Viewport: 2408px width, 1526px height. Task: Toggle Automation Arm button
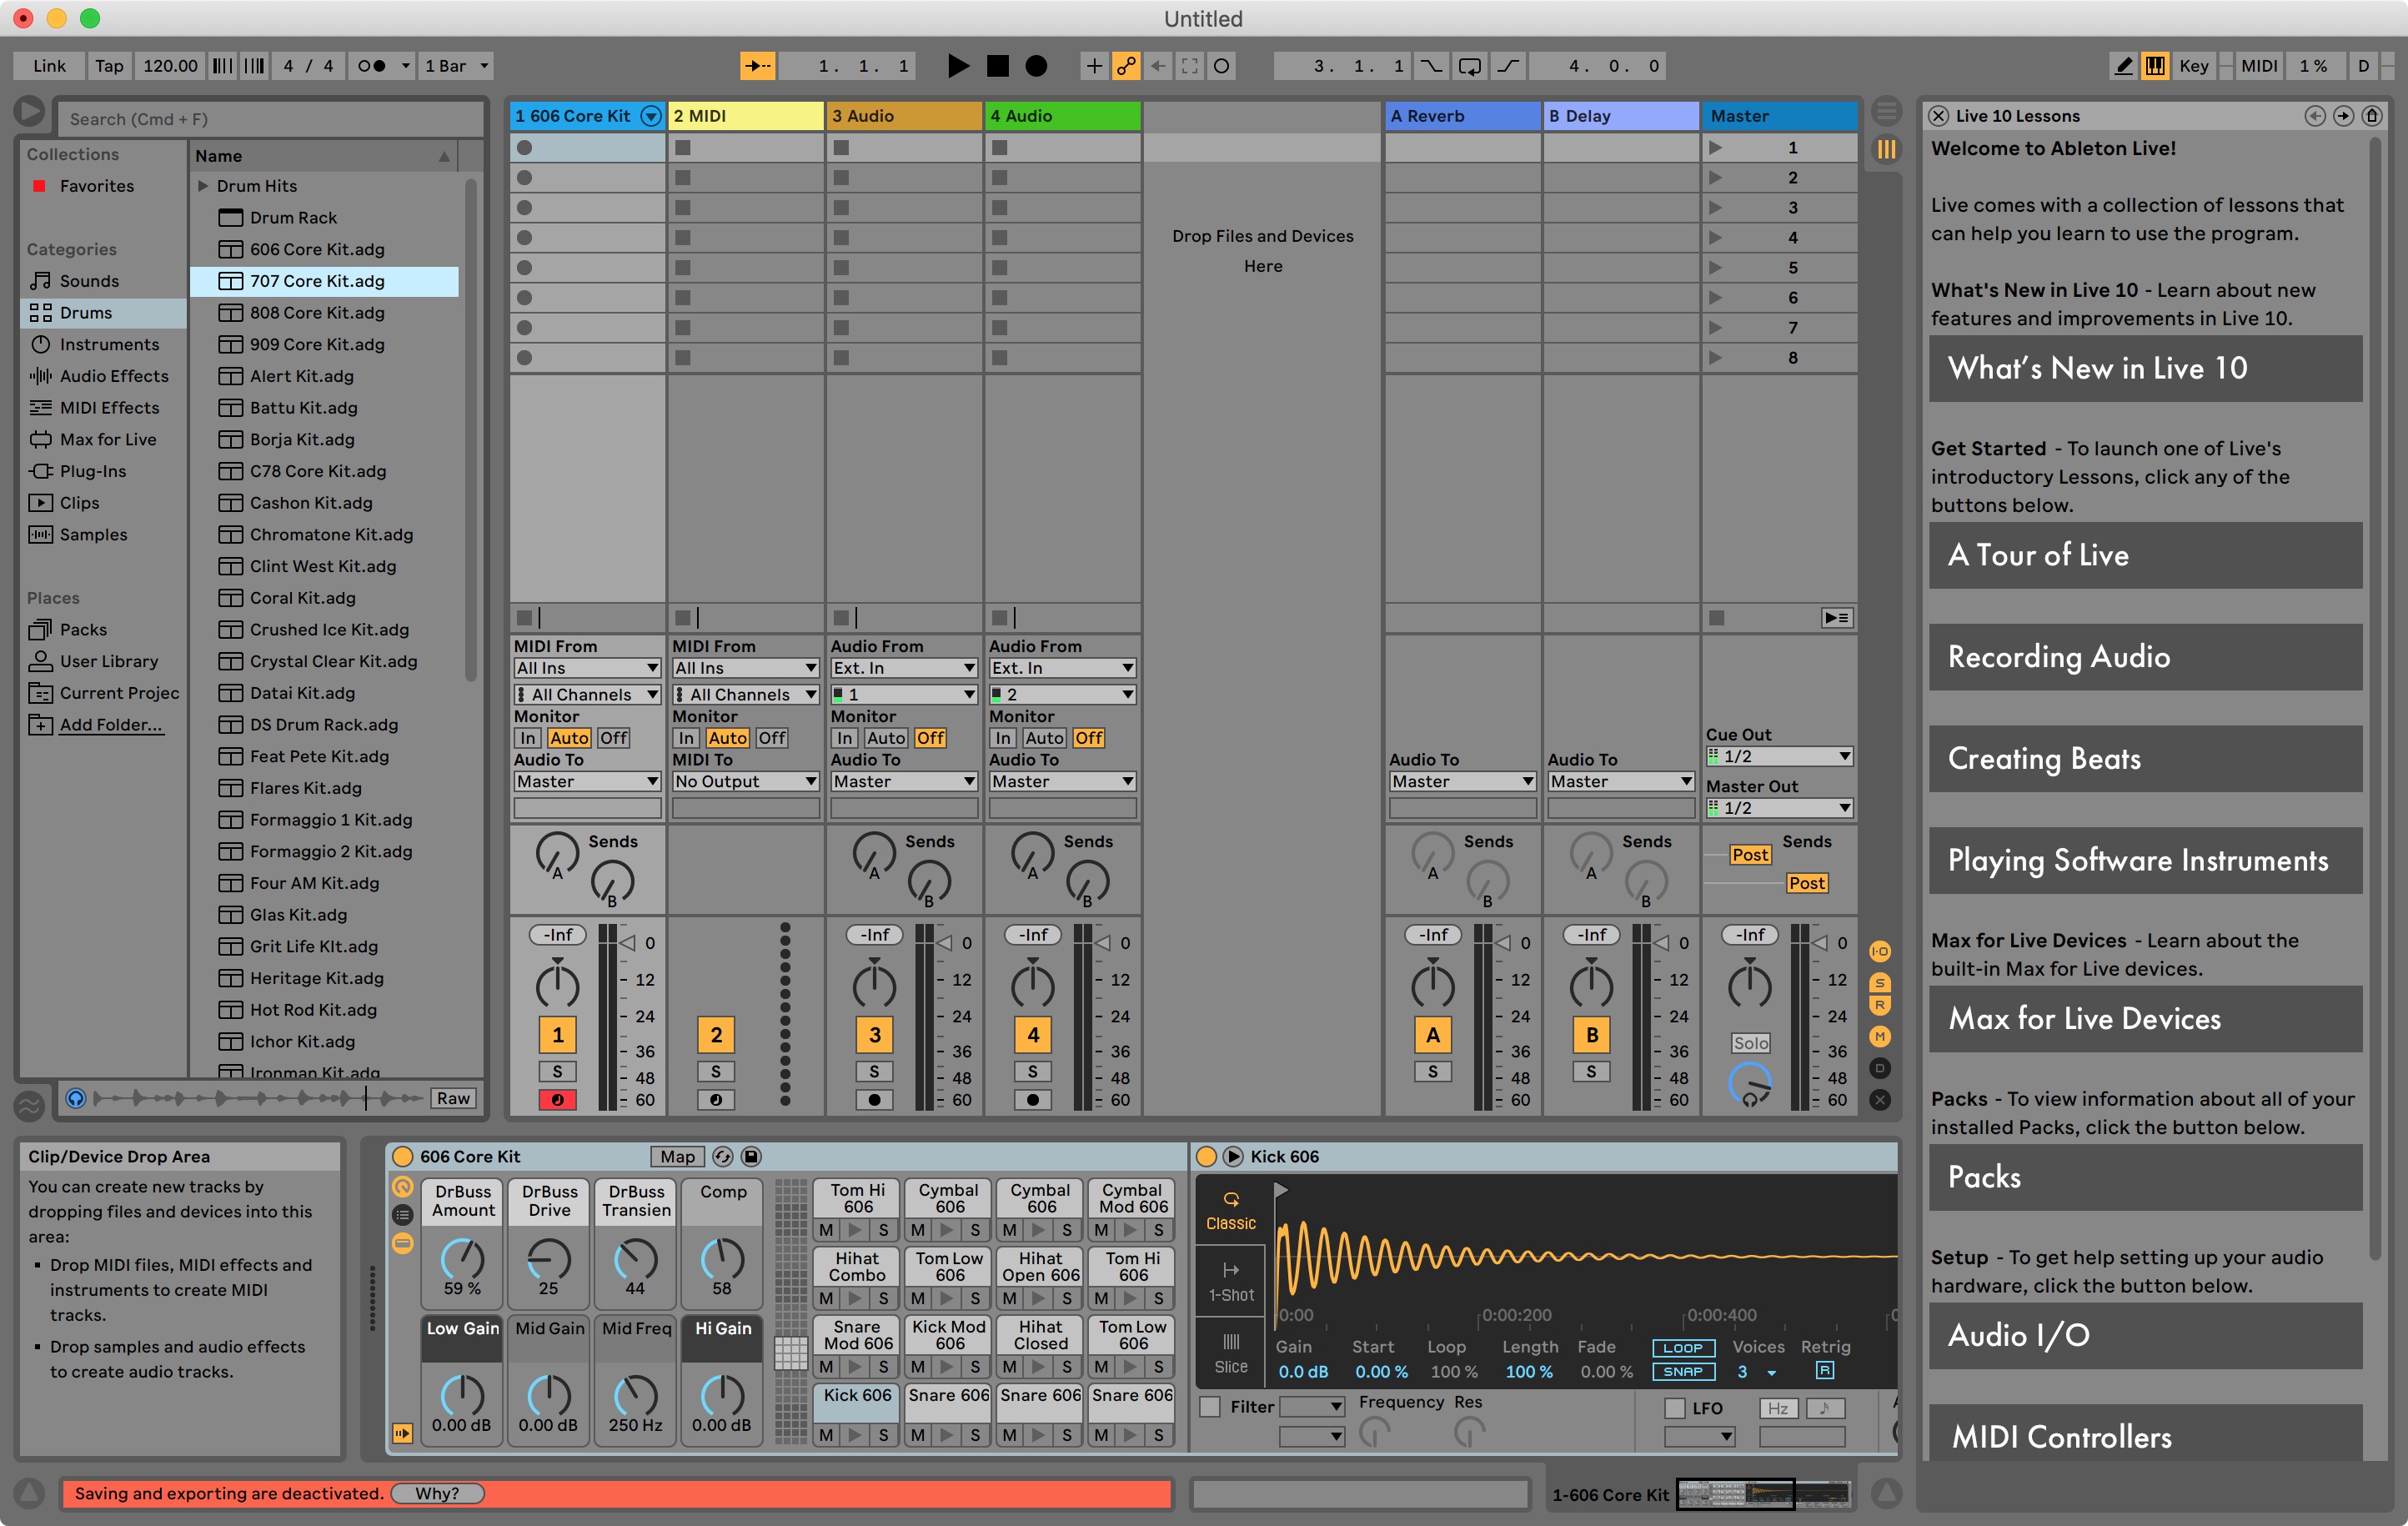point(1126,66)
